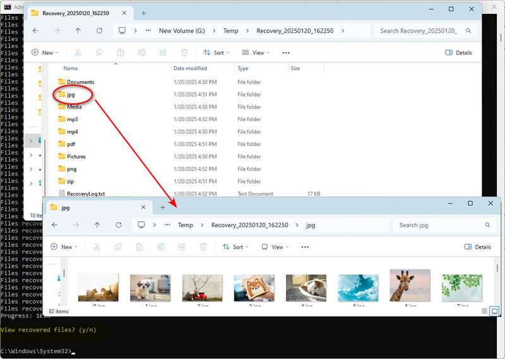Select the dog toast photo thumbnail
The height and width of the screenshot is (359, 505).
[x=254, y=288]
